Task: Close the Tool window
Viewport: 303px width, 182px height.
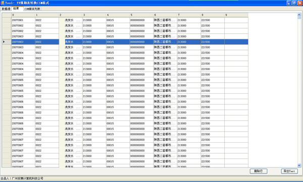Action: (300, 3)
